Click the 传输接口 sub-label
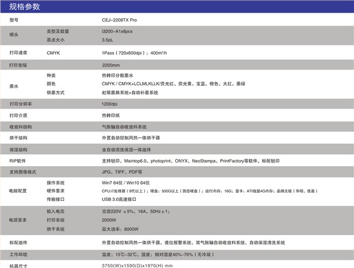Image resolution: width=354 pixels, height=268 pixels. coord(56,199)
